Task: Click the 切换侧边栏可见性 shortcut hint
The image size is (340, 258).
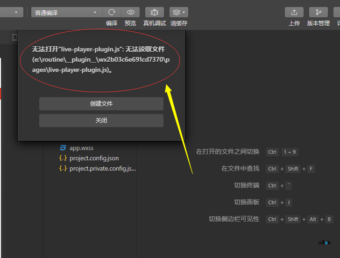Action: coord(234,219)
